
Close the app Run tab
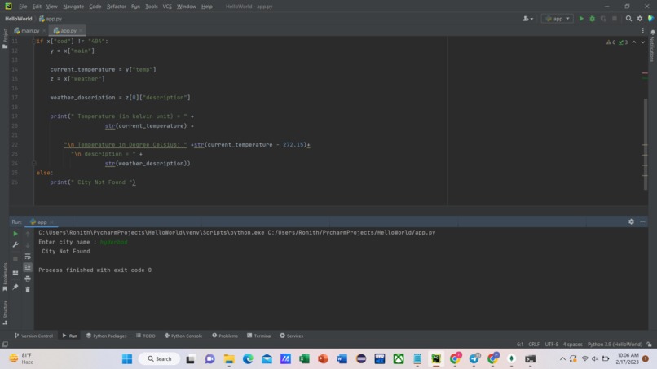coord(52,222)
